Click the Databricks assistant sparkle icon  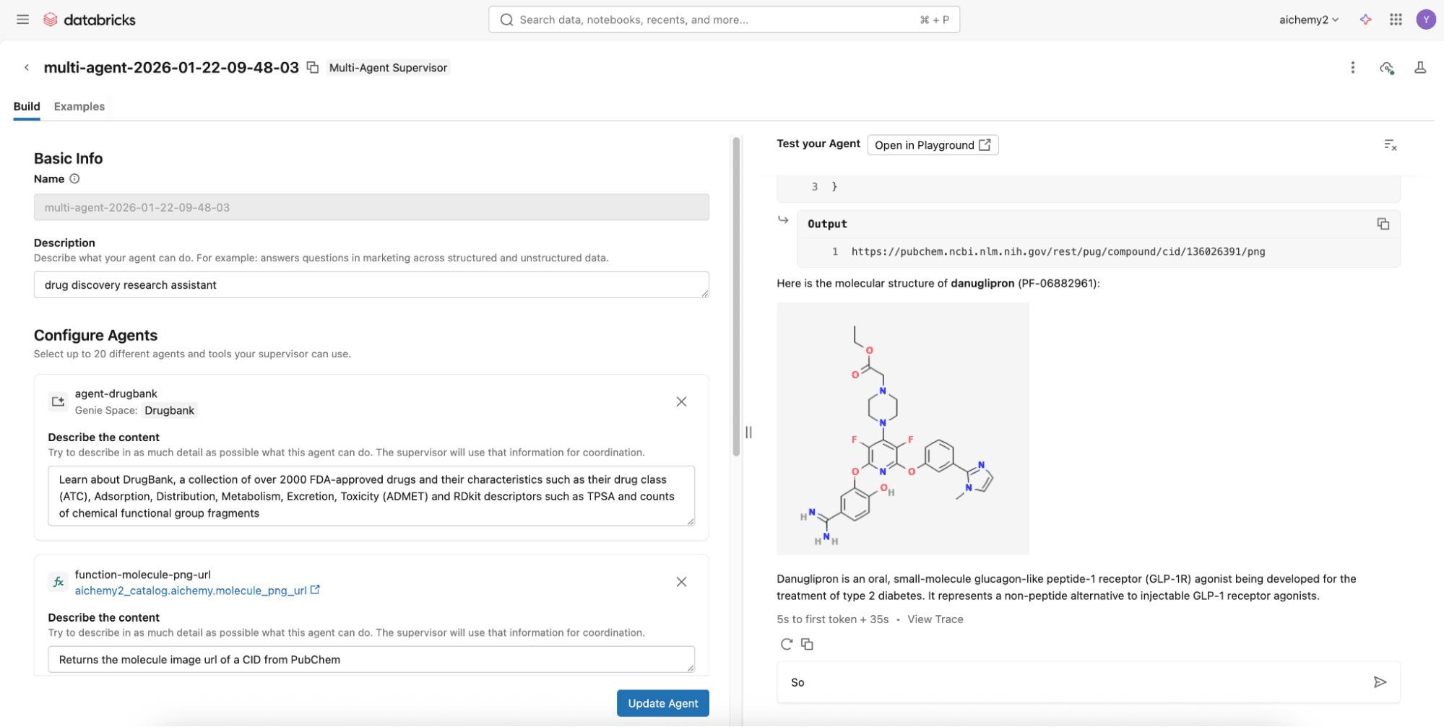point(1365,19)
